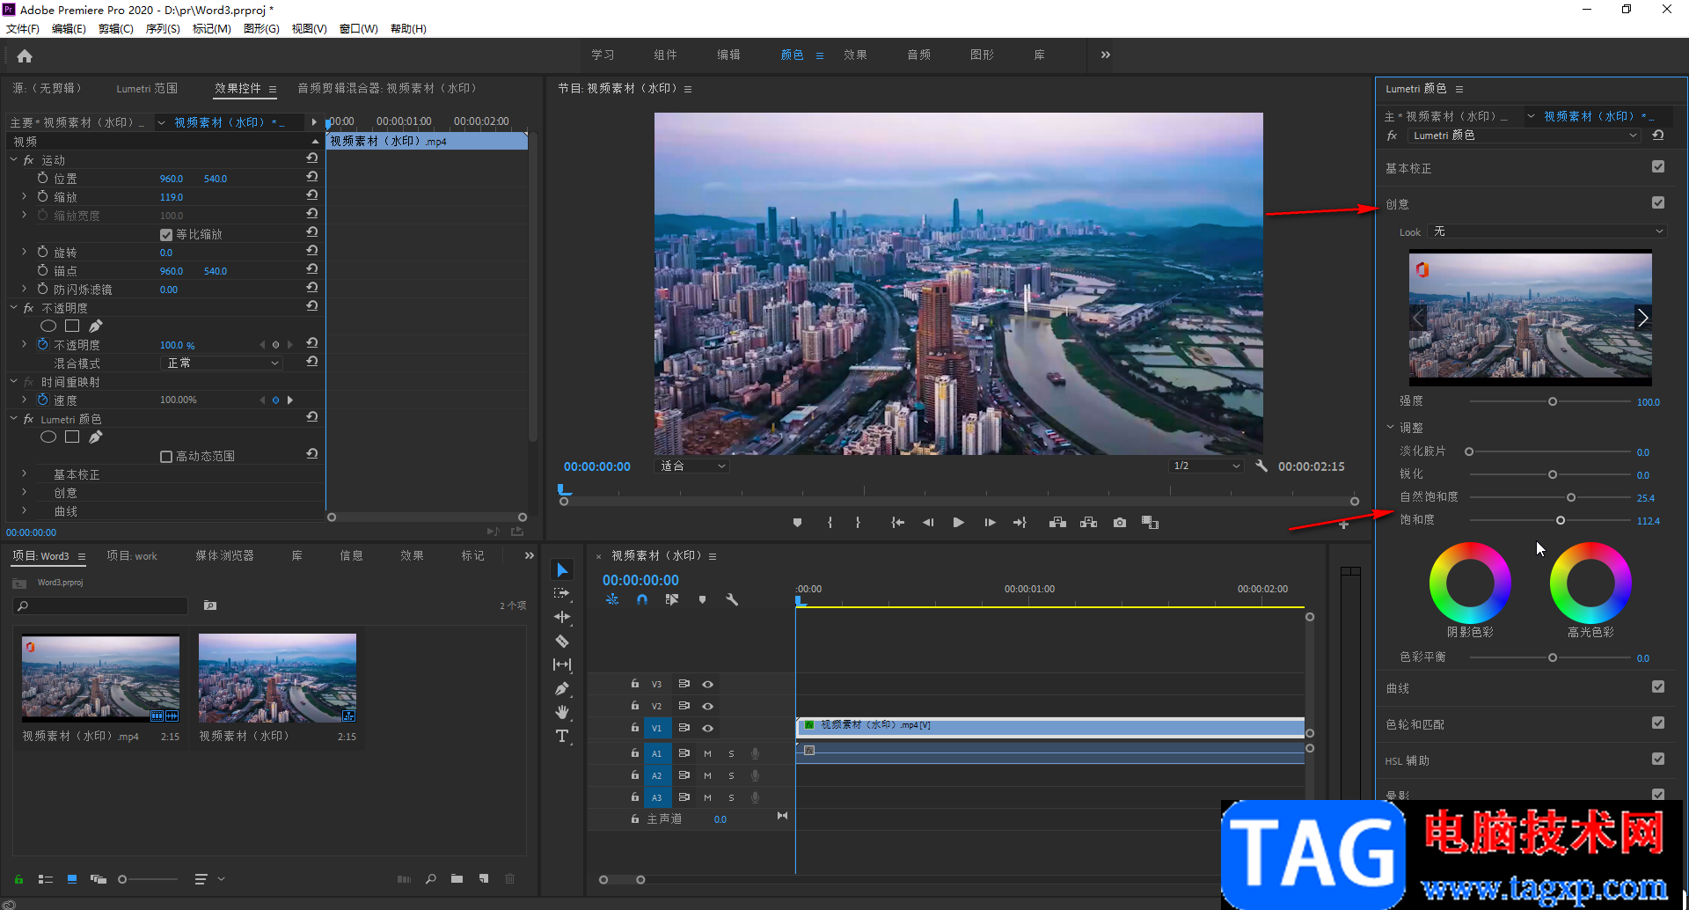
Task: Select the Slip tool
Action: click(x=563, y=665)
